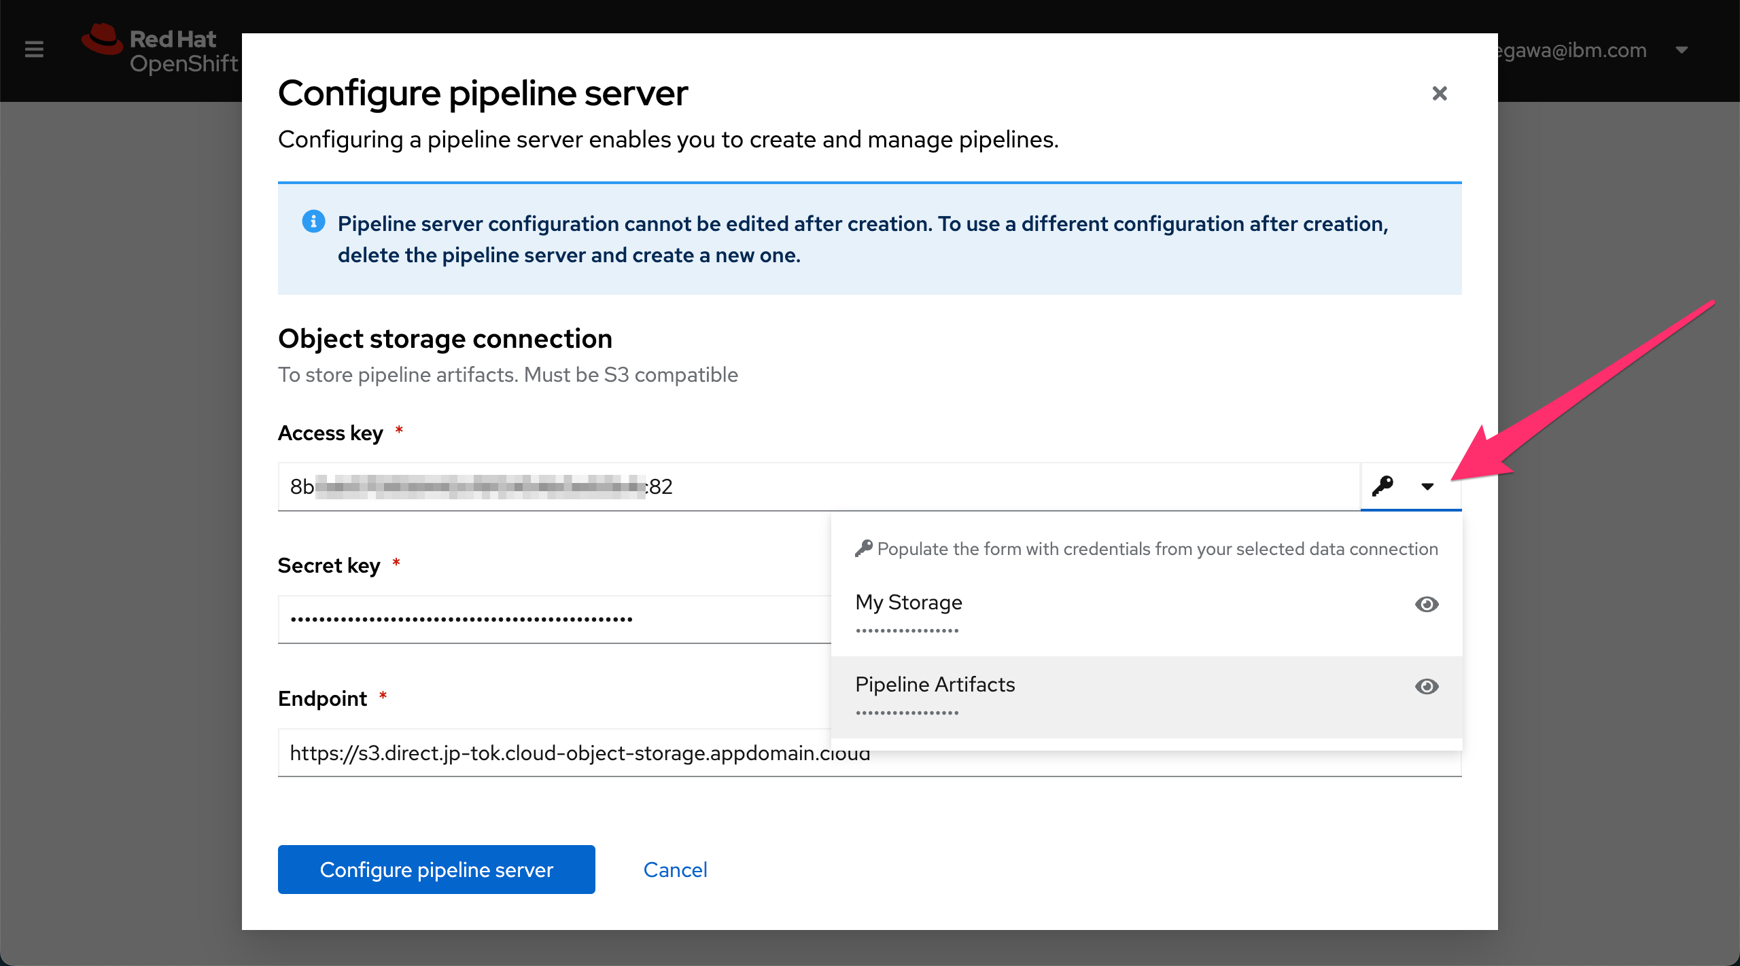The image size is (1740, 966).
Task: Focus the Secret key password field
Action: click(x=544, y=620)
